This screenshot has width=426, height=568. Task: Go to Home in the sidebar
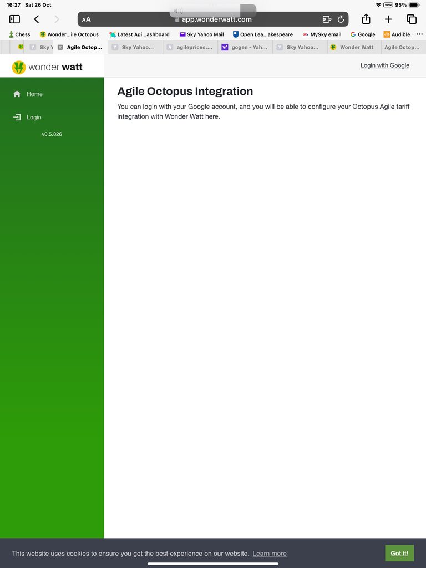point(34,94)
